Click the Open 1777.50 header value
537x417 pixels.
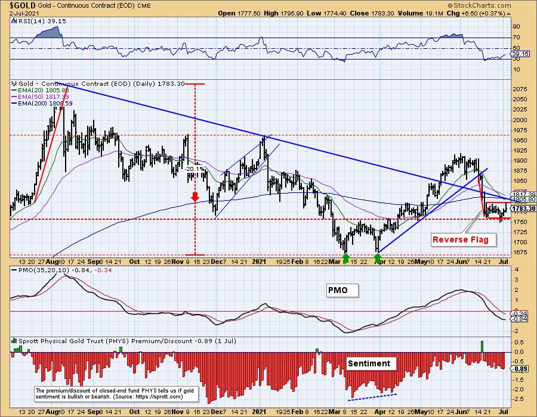[239, 13]
